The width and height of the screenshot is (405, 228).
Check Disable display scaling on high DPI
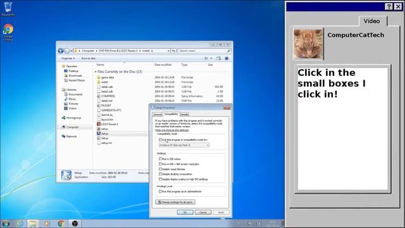pos(160,179)
